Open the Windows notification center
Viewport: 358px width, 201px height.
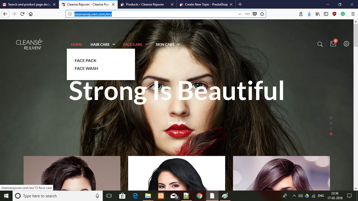[x=349, y=196]
